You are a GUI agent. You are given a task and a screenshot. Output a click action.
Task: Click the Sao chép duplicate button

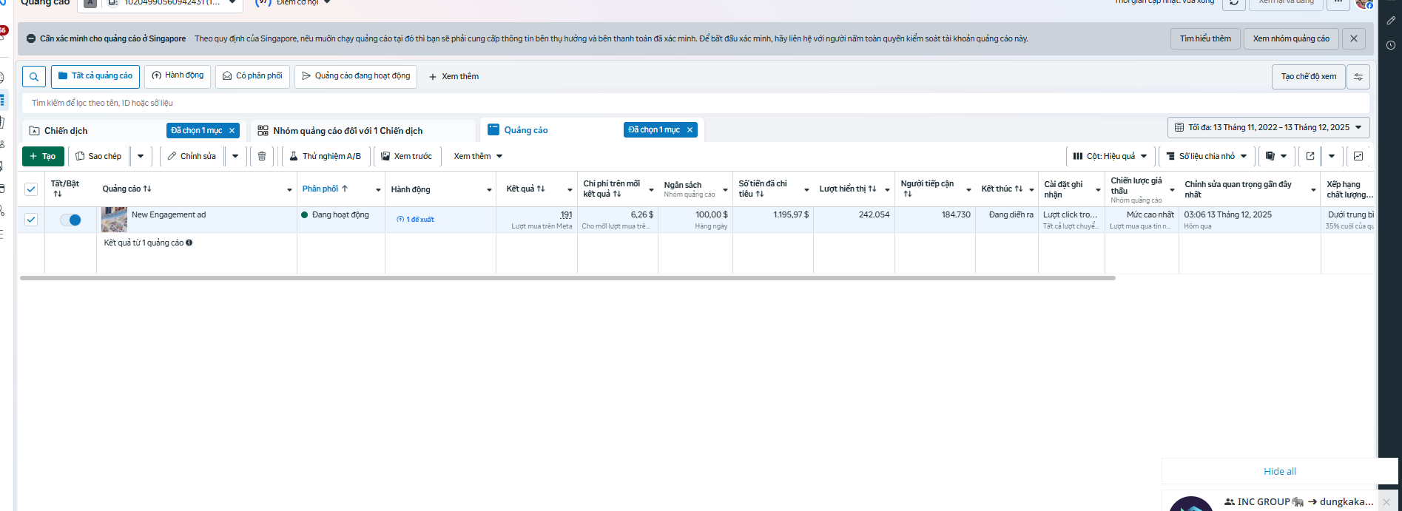pyautogui.click(x=98, y=156)
